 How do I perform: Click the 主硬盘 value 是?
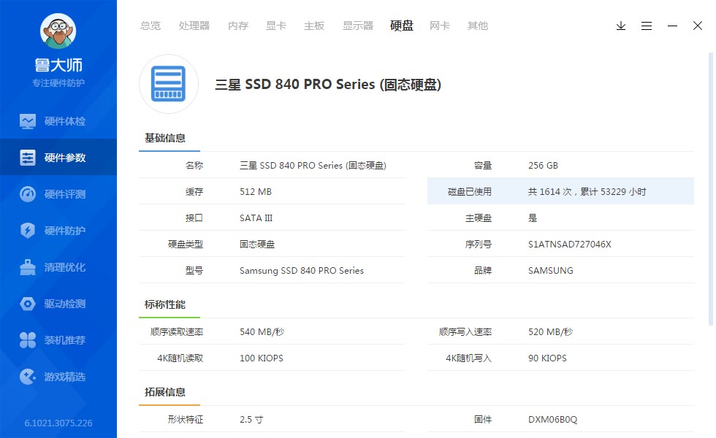tap(533, 218)
